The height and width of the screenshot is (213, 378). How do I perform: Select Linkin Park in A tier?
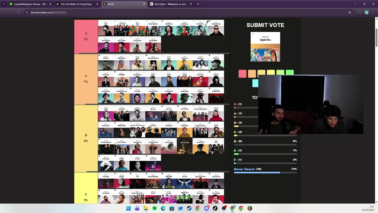point(216,95)
